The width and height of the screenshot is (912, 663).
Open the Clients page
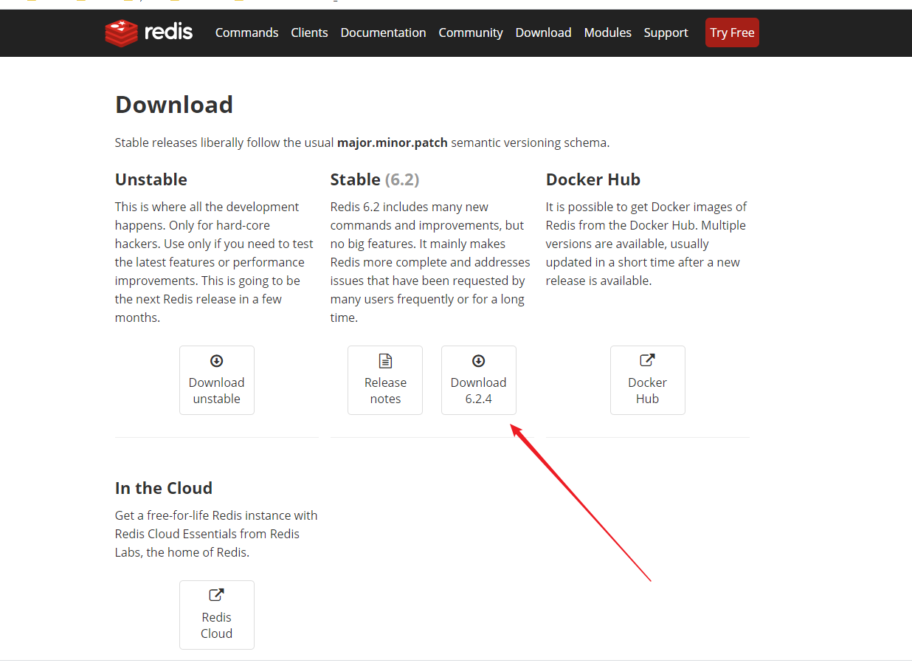309,32
